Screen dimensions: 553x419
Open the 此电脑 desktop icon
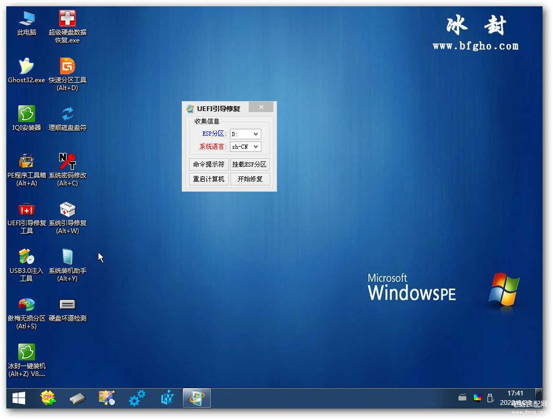pyautogui.click(x=27, y=23)
